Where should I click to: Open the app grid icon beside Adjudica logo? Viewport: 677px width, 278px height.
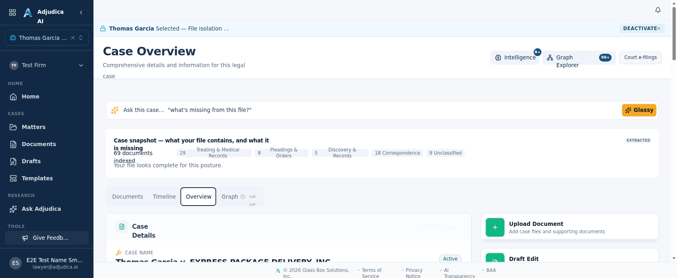[13, 12]
